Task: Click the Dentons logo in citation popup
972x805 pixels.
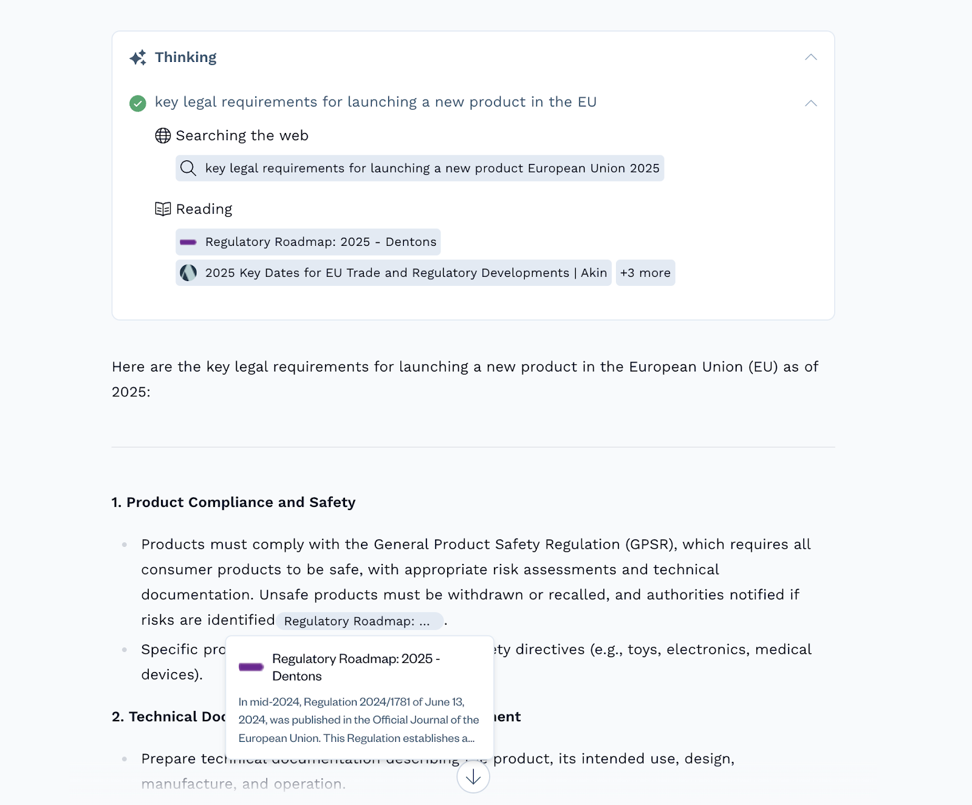Action: (251, 667)
